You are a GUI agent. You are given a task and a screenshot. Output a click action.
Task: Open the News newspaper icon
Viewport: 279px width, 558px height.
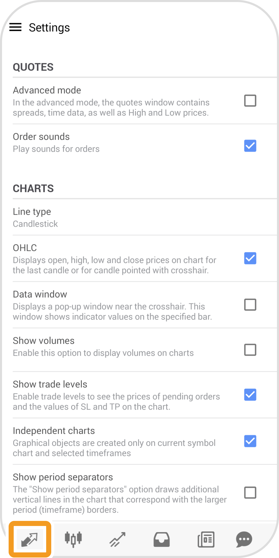[x=206, y=539]
